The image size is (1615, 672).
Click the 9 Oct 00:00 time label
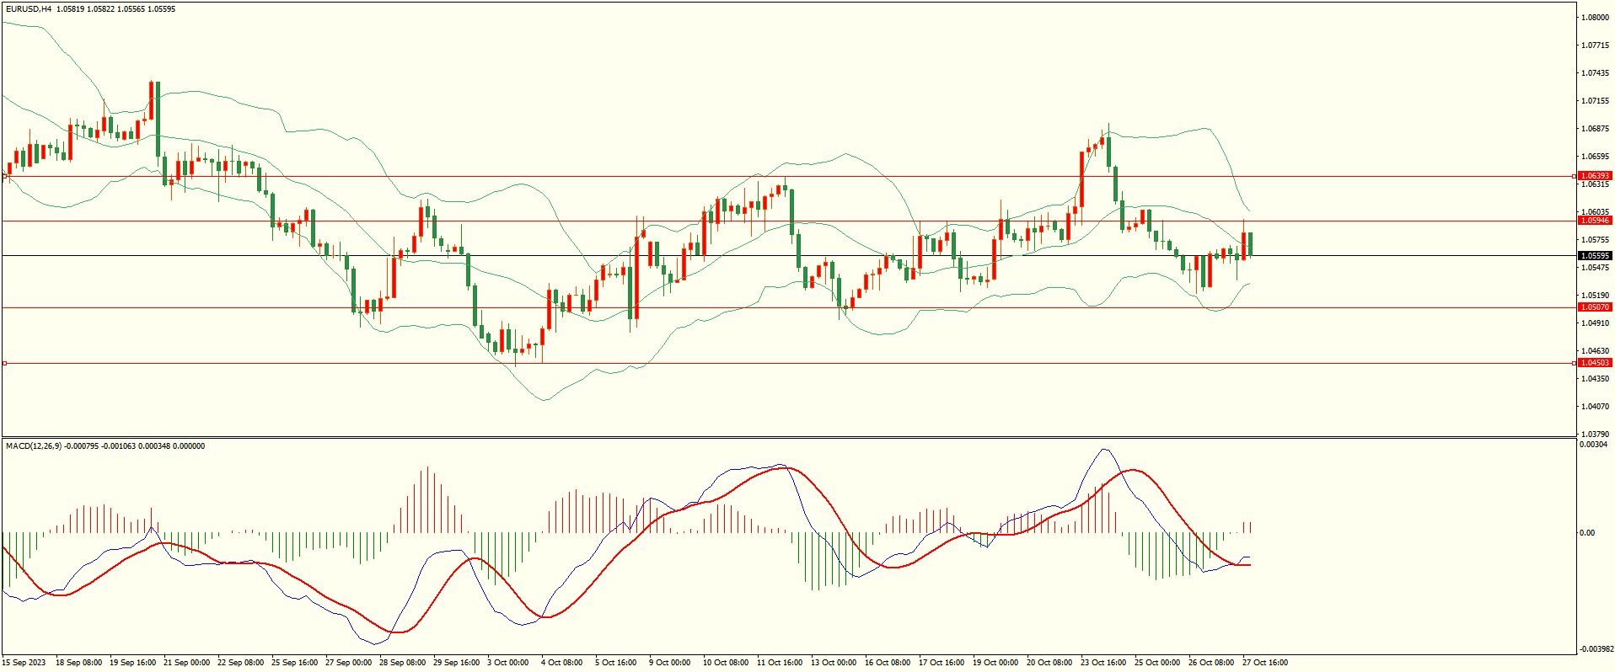[669, 663]
